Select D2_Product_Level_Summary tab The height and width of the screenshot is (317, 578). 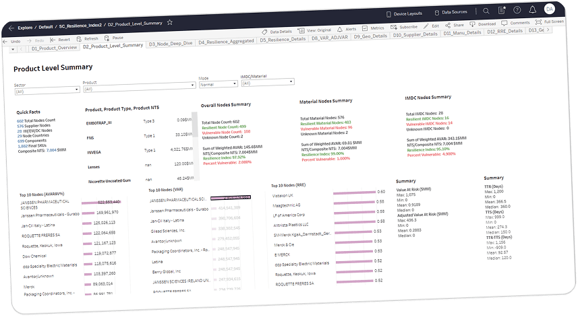click(113, 46)
